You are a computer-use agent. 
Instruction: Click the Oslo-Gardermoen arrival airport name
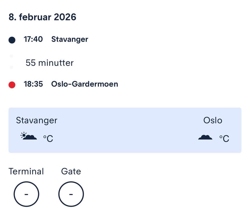click(x=85, y=84)
